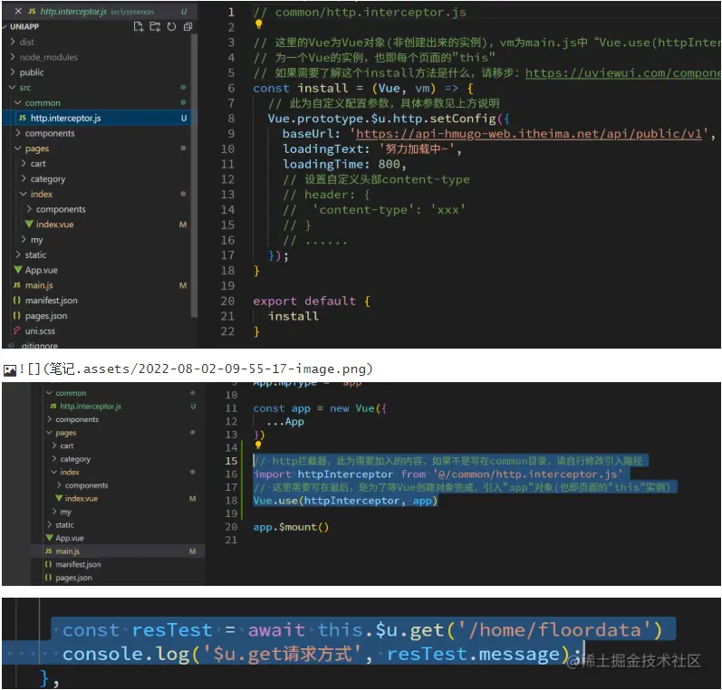
Task: Expand the public folder
Action: pos(13,72)
